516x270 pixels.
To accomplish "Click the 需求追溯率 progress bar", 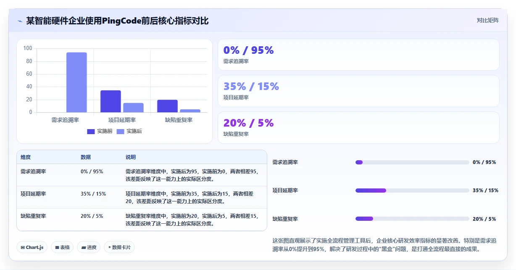I will [x=412, y=162].
